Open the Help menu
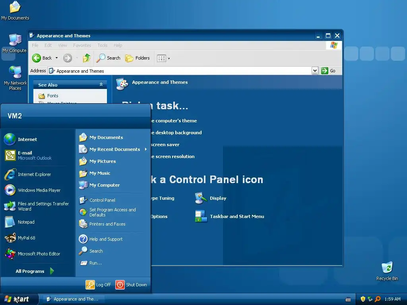The height and width of the screenshot is (305, 407). (x=118, y=45)
